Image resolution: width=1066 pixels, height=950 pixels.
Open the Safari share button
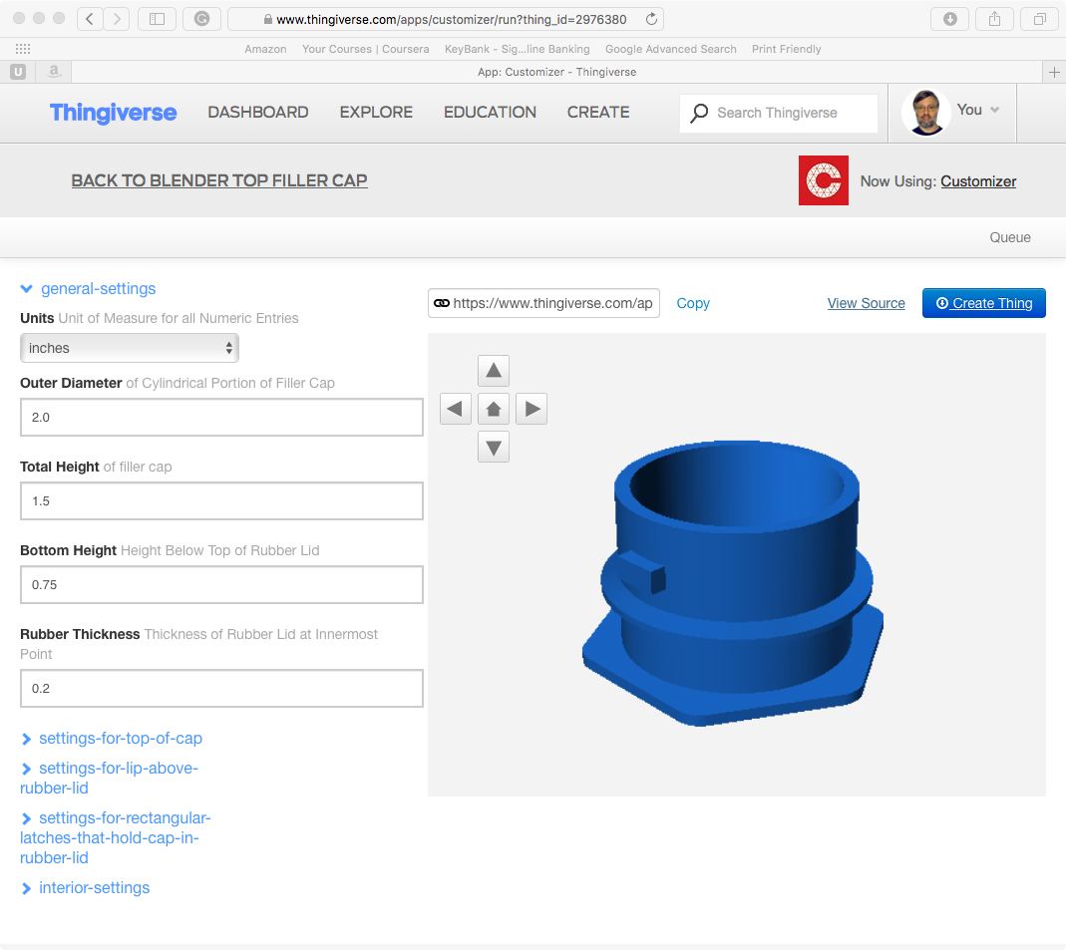[994, 19]
